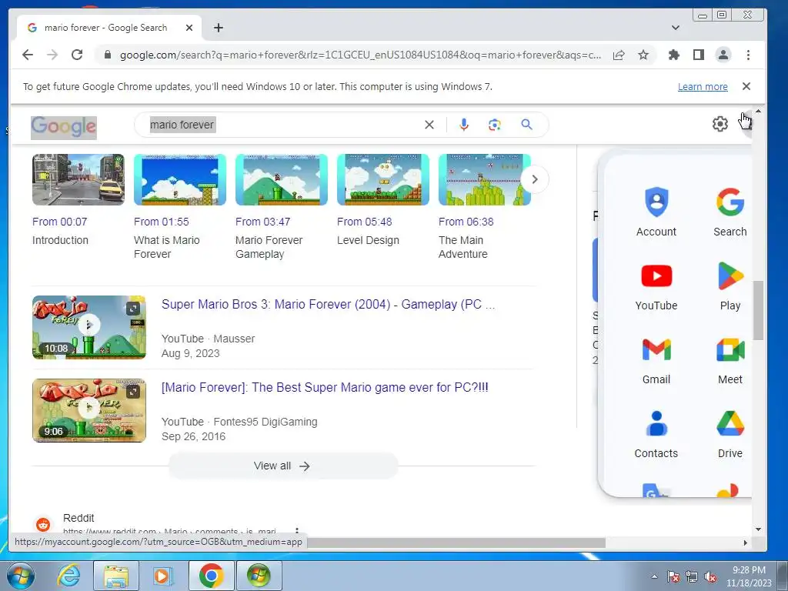Open the What is Mario Forever thumbnail
Screen dimensions: 788x591
[x=180, y=179]
